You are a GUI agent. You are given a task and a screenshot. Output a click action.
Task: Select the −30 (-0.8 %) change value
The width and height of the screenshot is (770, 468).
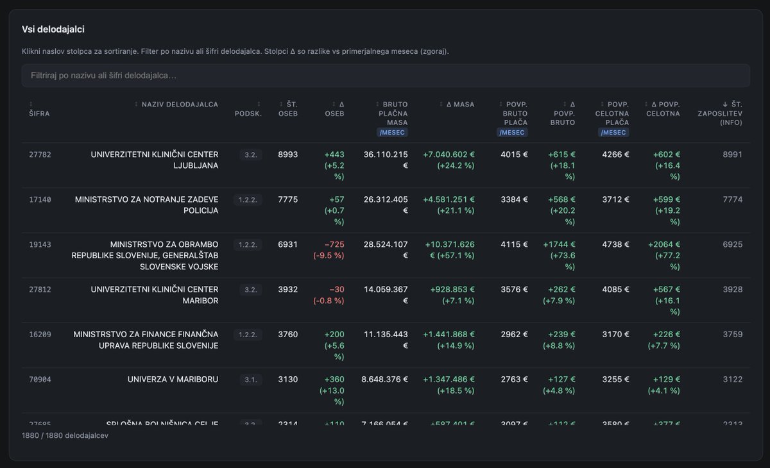click(x=329, y=295)
